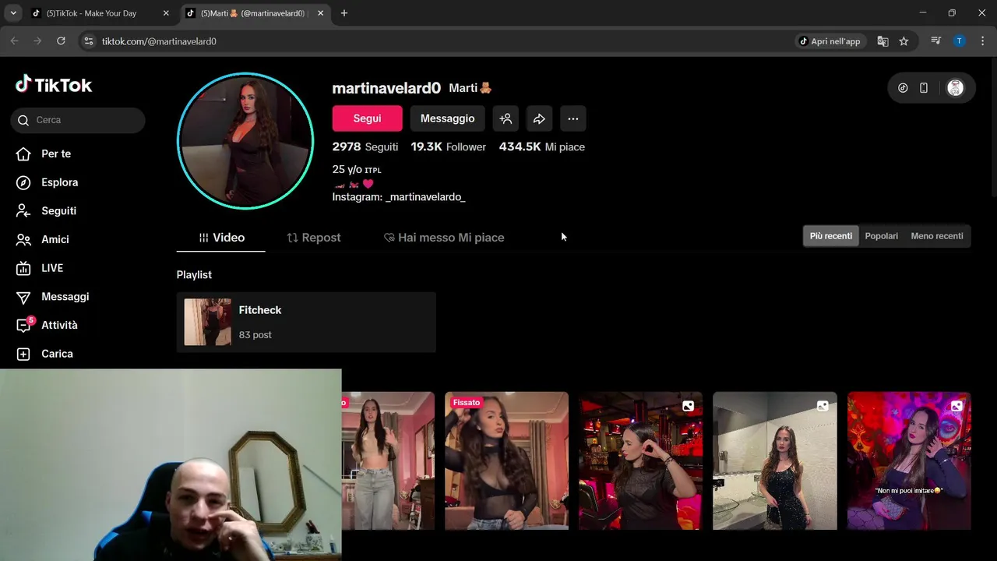The image size is (997, 561).
Task: Click the address bar URL
Action: [x=159, y=41]
